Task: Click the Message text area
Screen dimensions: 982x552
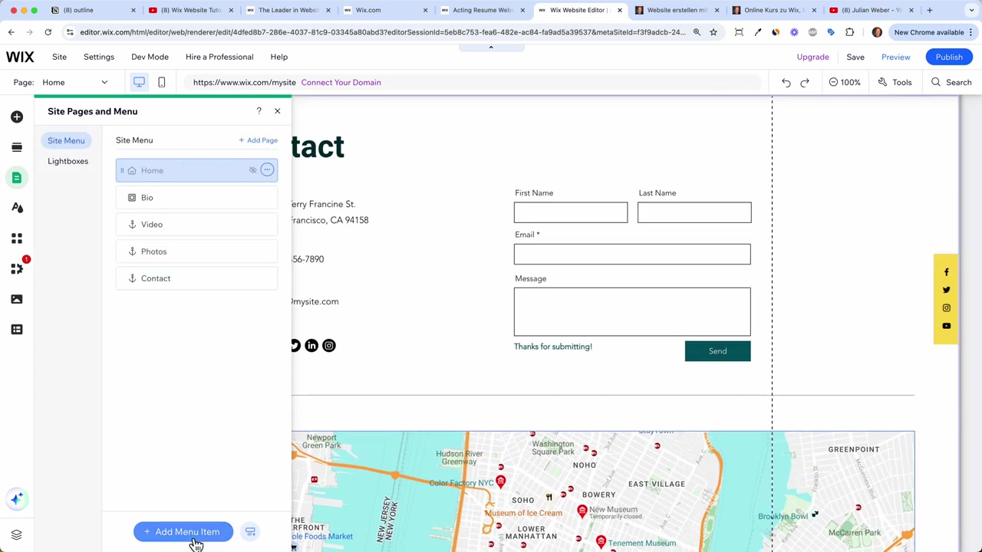Action: pyautogui.click(x=632, y=312)
